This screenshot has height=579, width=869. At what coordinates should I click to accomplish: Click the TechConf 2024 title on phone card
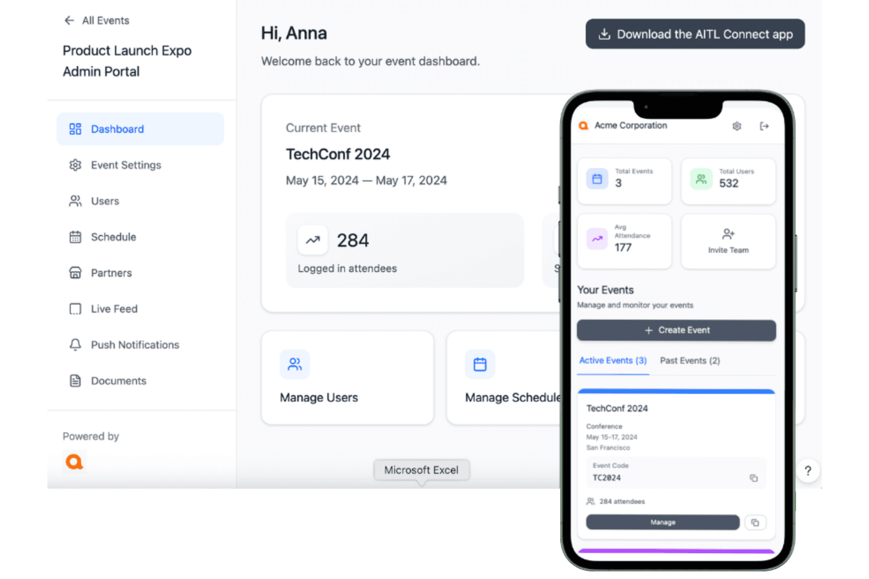(617, 408)
